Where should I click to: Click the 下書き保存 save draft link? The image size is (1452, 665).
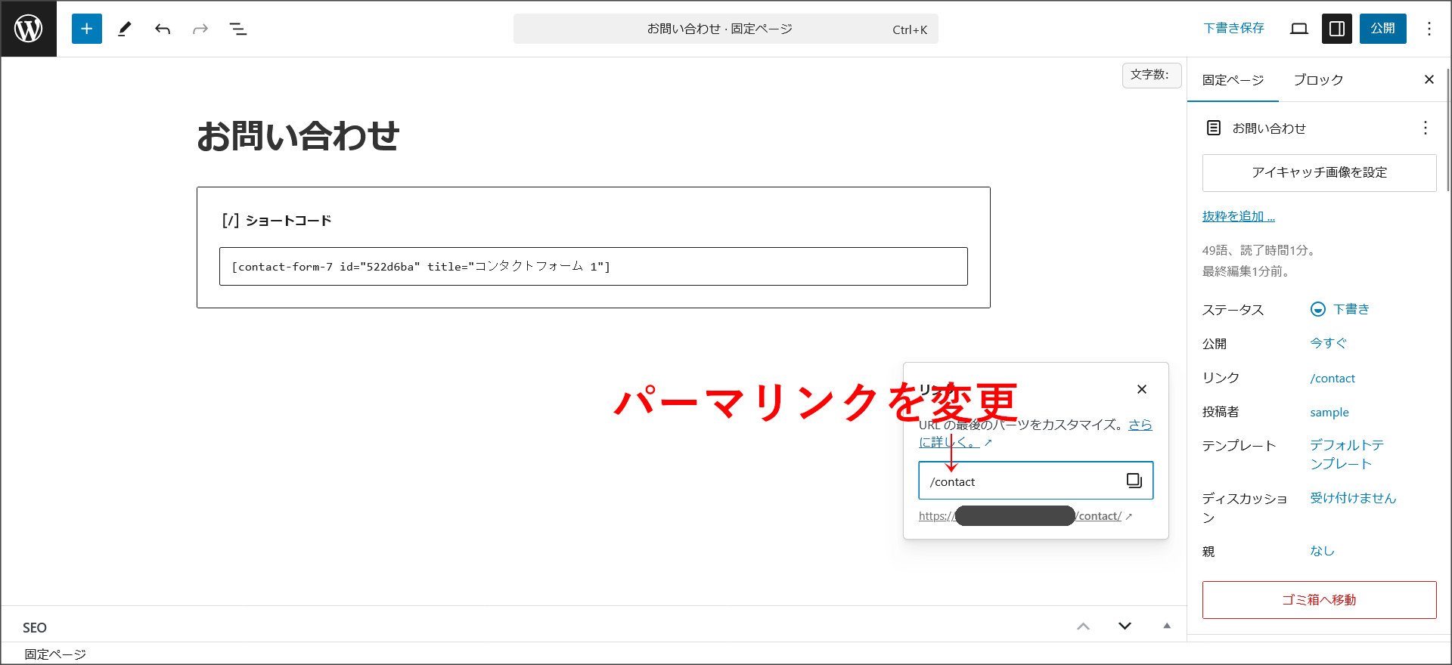point(1233,29)
